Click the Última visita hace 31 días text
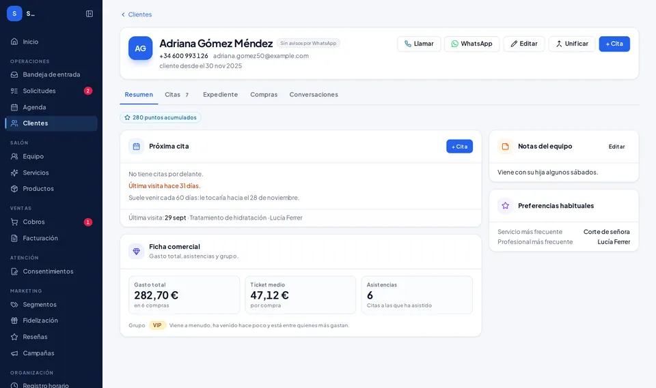Screen dimensions: 656x388 165,186
